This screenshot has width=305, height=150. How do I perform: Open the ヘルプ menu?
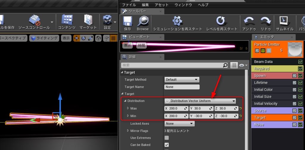[203, 5]
